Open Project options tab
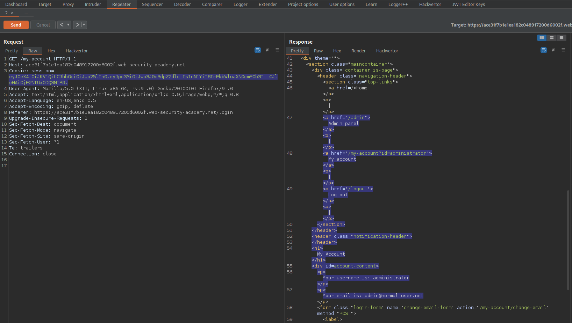This screenshot has height=323, width=572. point(303,5)
